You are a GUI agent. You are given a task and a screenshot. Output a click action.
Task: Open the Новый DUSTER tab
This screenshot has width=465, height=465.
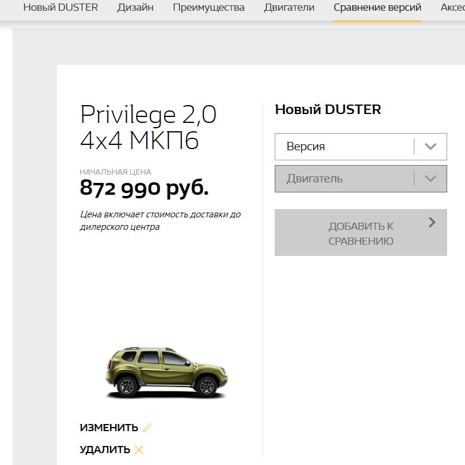pos(61,7)
